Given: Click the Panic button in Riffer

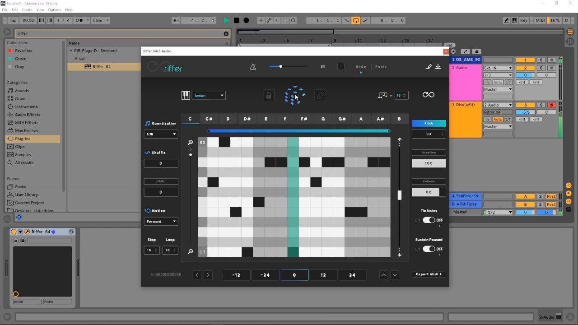Looking at the screenshot, I should click(381, 66).
